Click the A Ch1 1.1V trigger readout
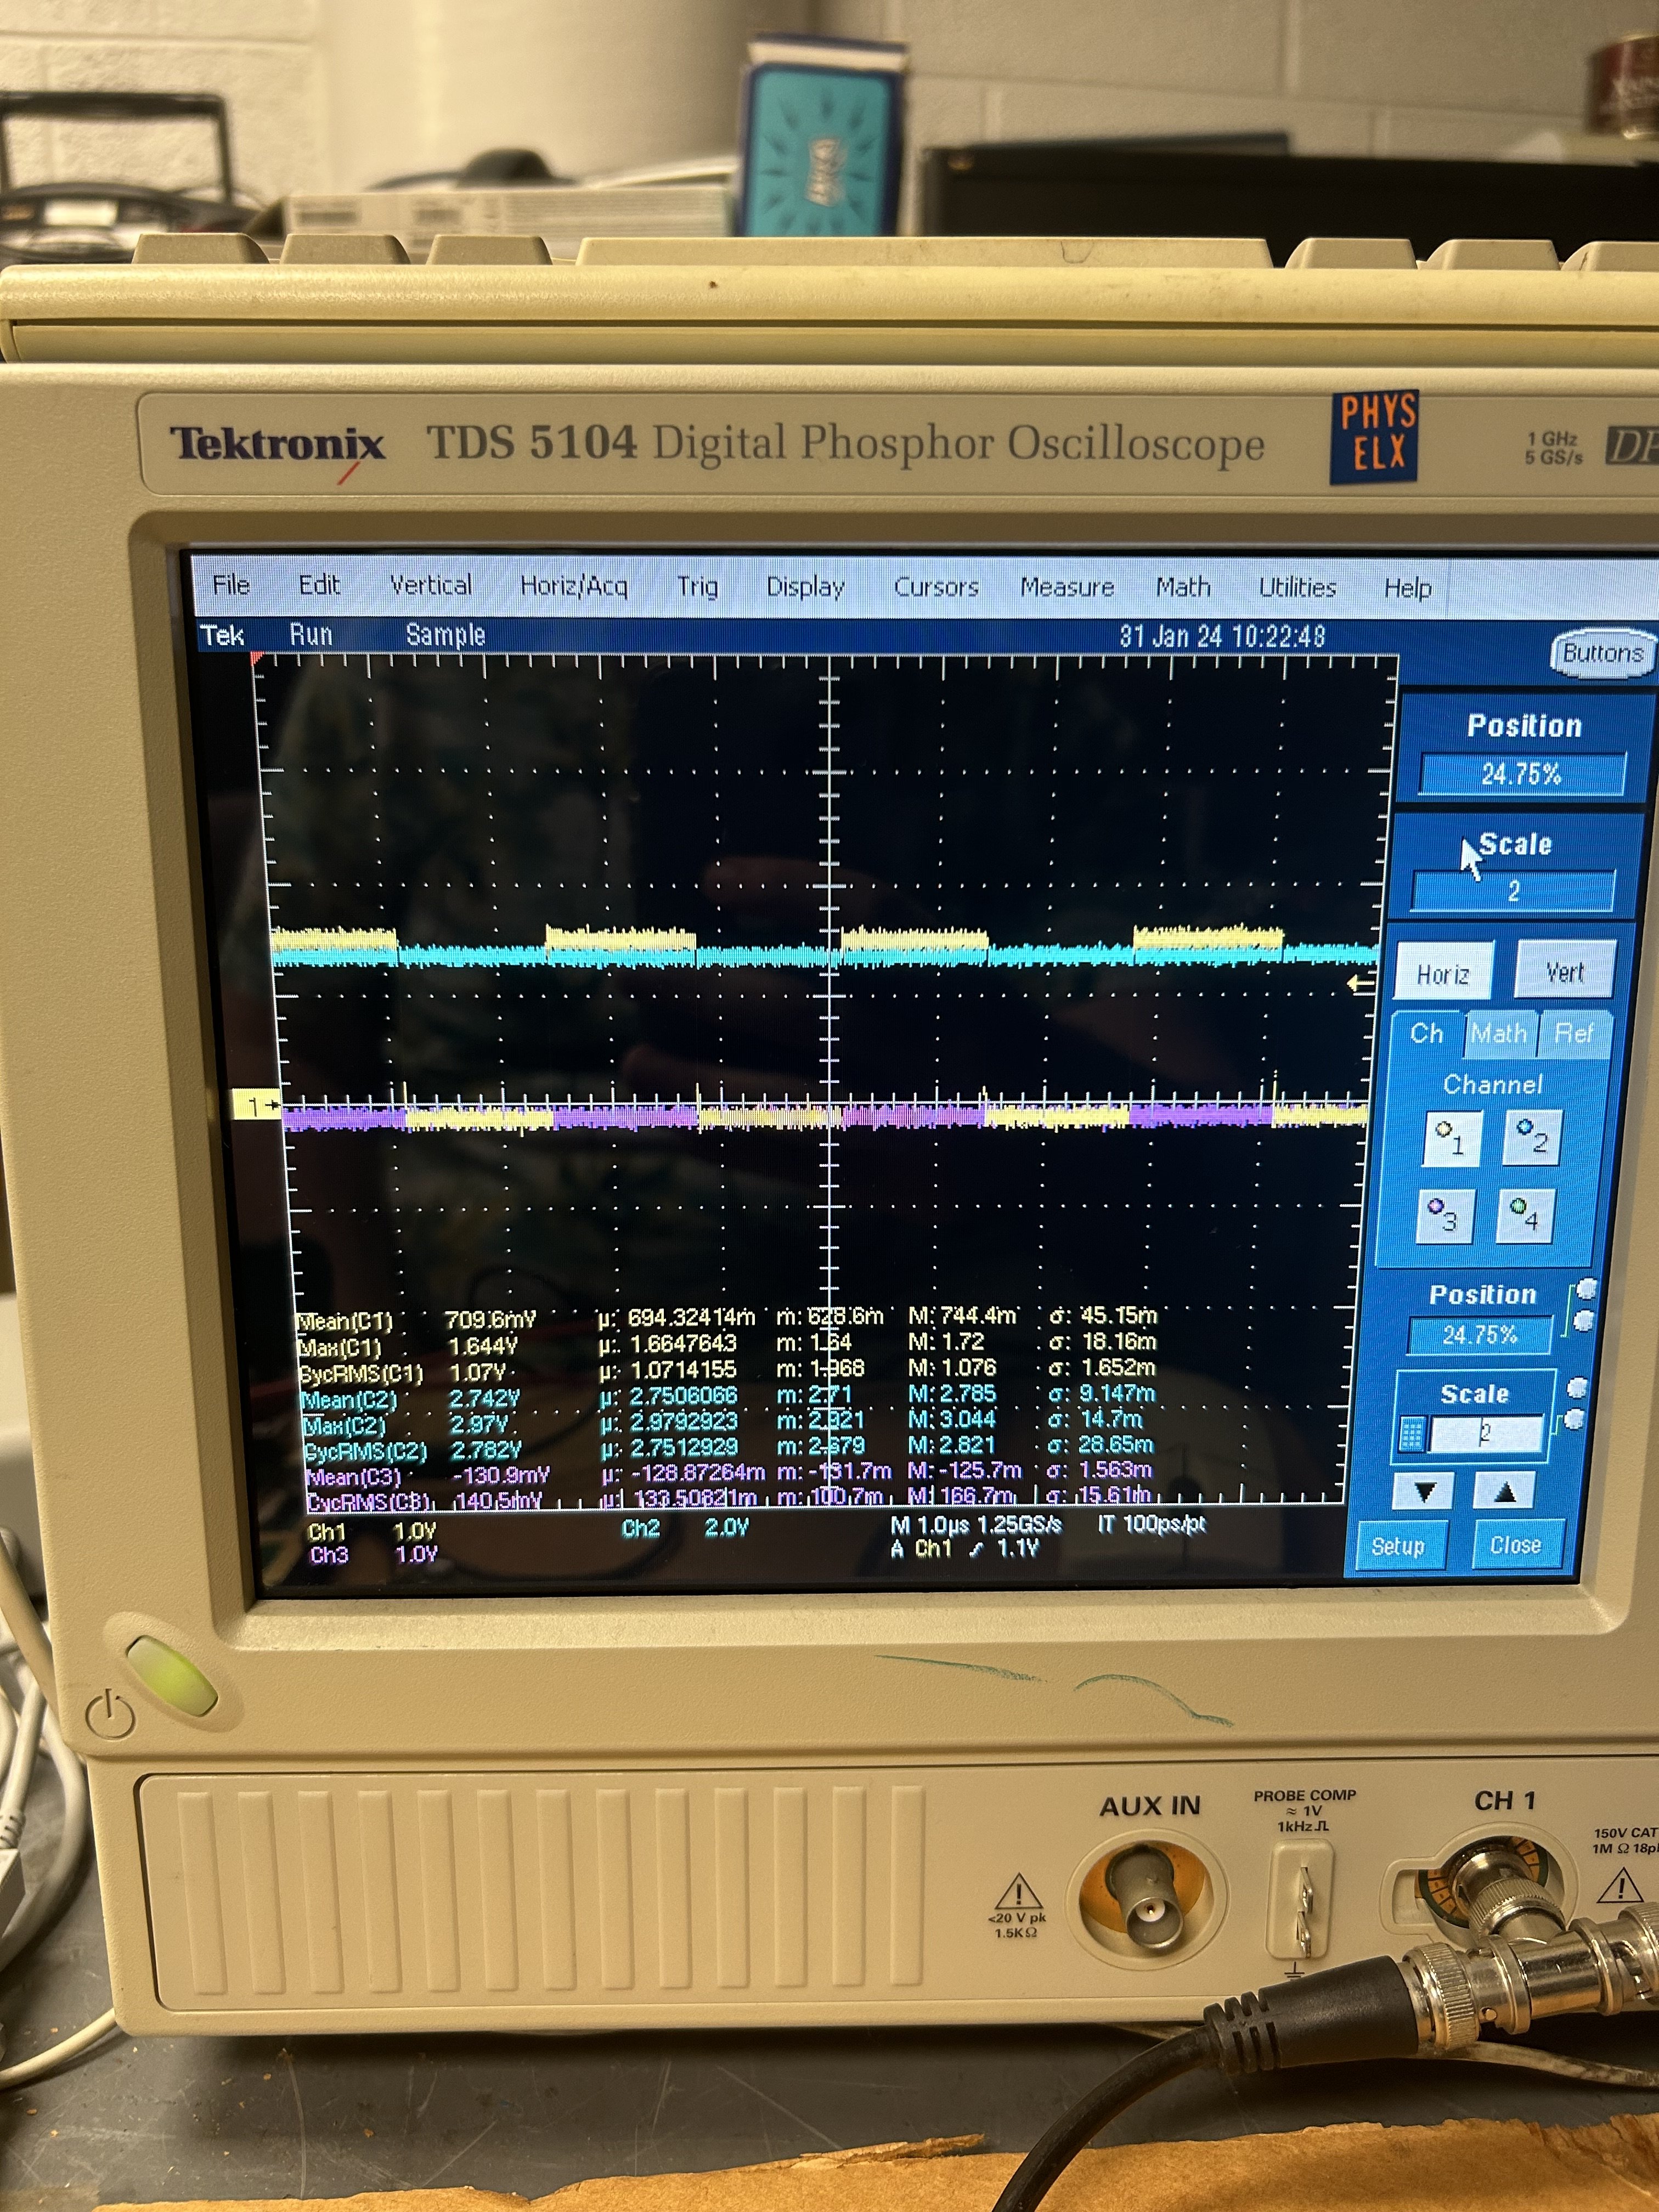Viewport: 1659px width, 2212px height. [964, 1548]
